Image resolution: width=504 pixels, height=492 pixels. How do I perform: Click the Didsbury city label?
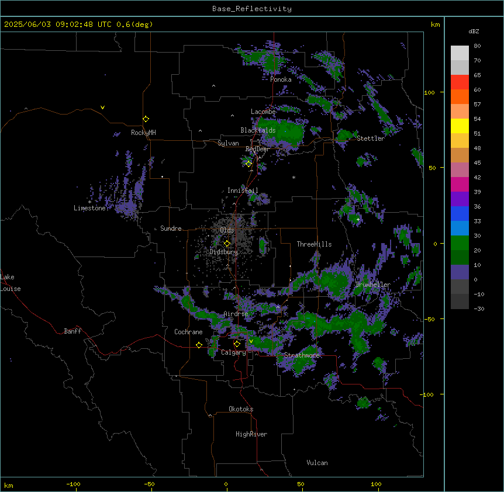pos(224,252)
